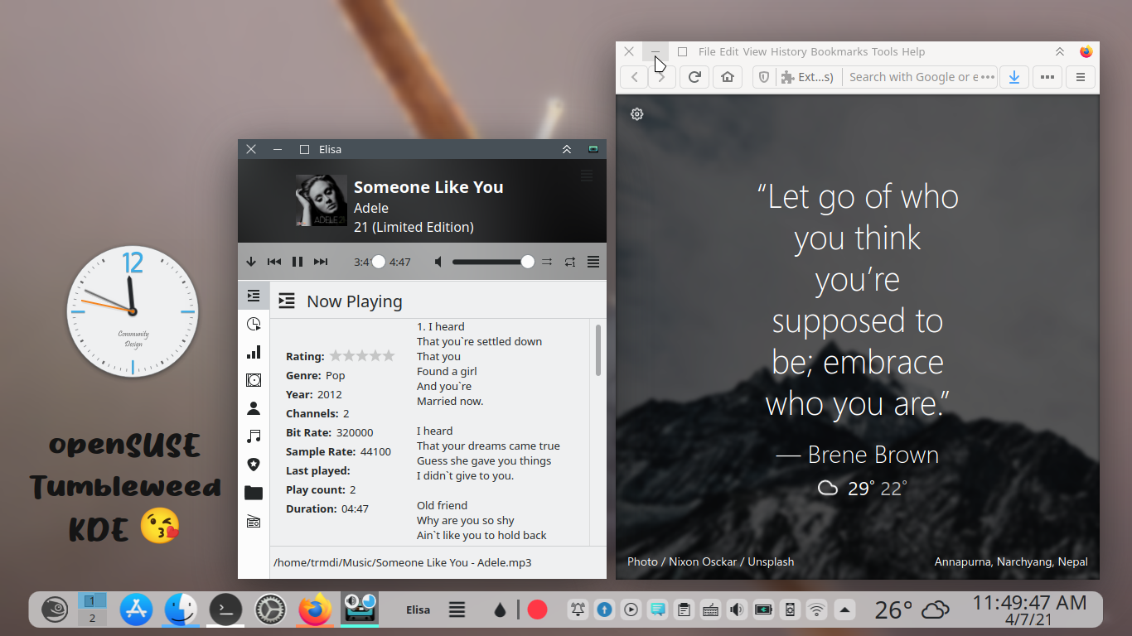Reload the Firefox page
Viewport: 1132px width, 636px height.
694,77
